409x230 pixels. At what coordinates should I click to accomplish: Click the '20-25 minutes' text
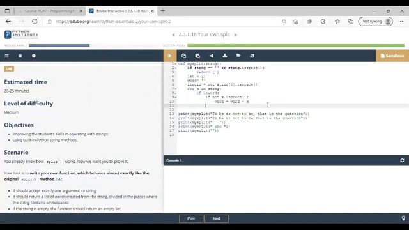coord(17,91)
